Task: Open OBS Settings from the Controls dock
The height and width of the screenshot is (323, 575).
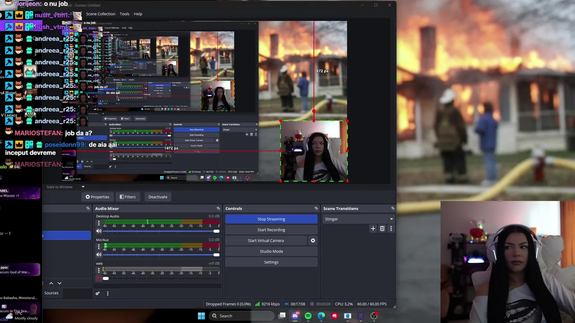Action: (x=271, y=262)
